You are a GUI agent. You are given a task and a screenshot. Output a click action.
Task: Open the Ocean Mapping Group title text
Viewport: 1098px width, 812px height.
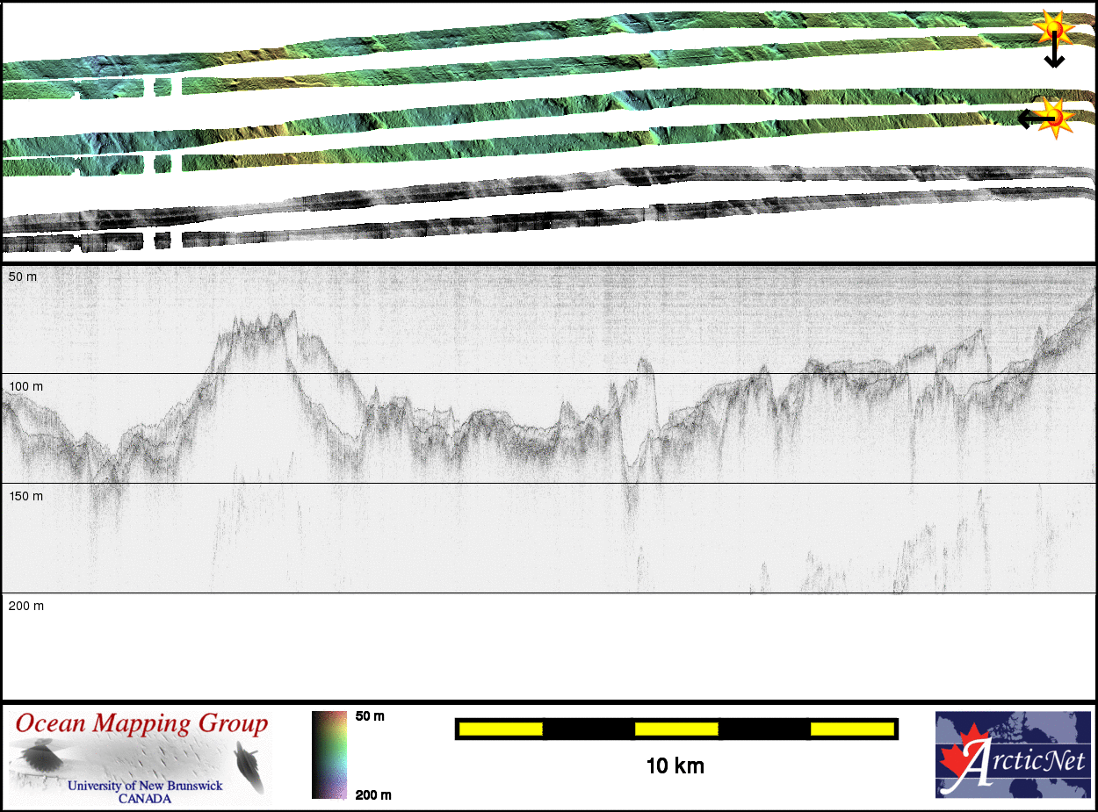pyautogui.click(x=141, y=723)
